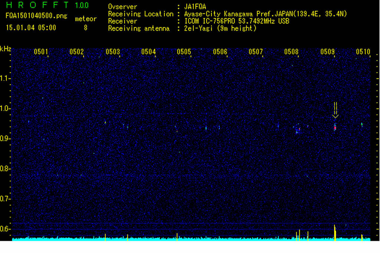Click the 0506 time axis label
Viewport: 380px width, 253px height.
click(x=220, y=52)
